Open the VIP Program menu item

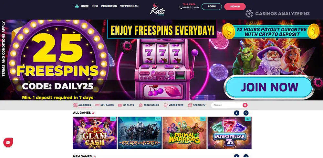tap(129, 6)
